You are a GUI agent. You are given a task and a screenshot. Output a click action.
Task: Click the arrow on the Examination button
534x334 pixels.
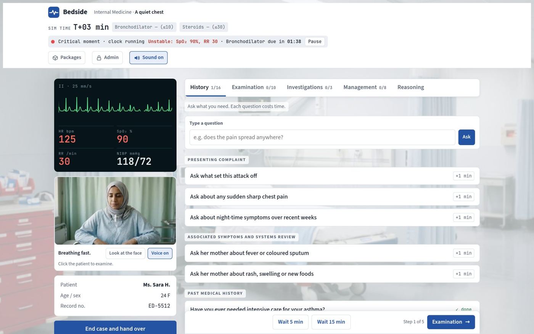coord(468,322)
